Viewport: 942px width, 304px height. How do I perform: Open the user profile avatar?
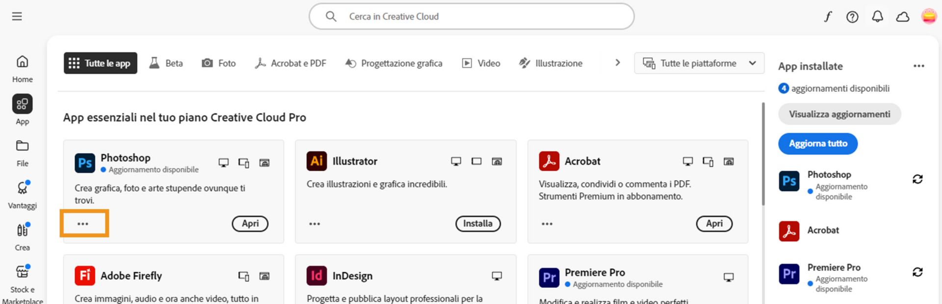tap(929, 17)
